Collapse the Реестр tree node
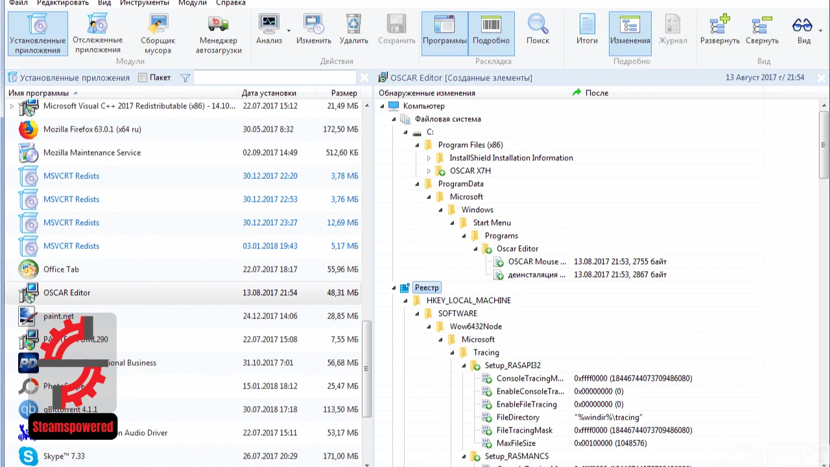This screenshot has height=467, width=830. coord(394,287)
